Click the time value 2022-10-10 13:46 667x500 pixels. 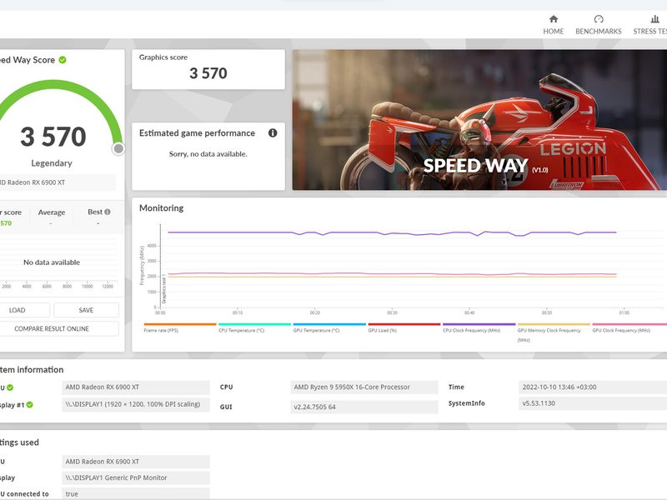pos(593,387)
